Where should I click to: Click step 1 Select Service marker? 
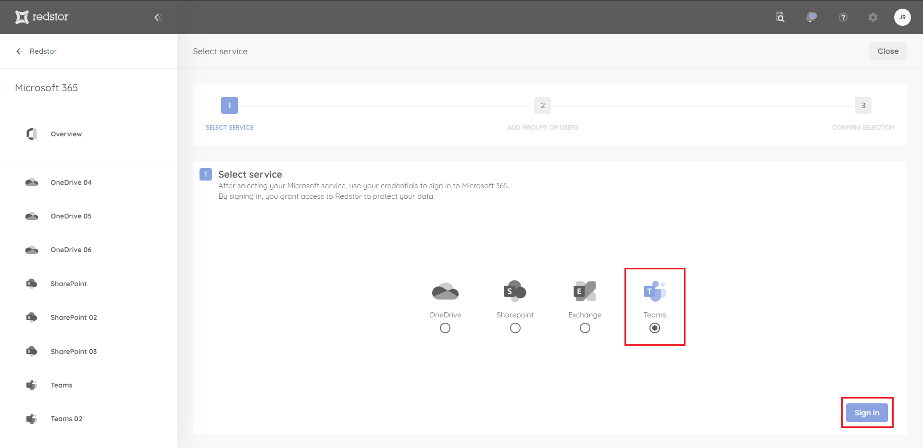click(x=229, y=105)
